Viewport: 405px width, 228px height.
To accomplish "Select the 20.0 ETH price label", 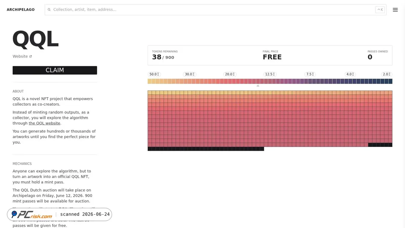I will (x=230, y=74).
